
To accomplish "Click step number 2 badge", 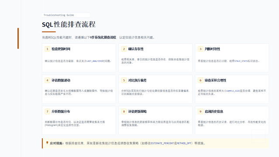I will click(x=124, y=49).
